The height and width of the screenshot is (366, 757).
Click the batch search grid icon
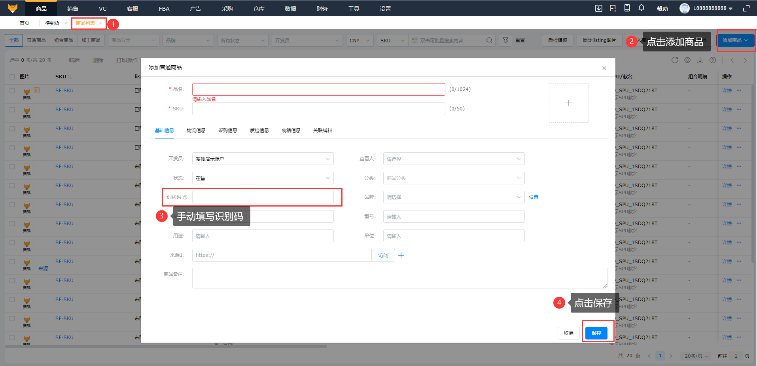pos(414,40)
